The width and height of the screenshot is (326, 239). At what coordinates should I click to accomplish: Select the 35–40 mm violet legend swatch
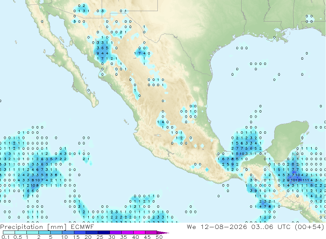127,232
